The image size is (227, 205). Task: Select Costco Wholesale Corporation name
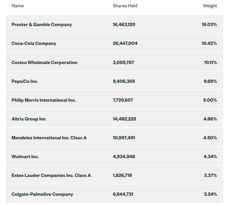(44, 62)
